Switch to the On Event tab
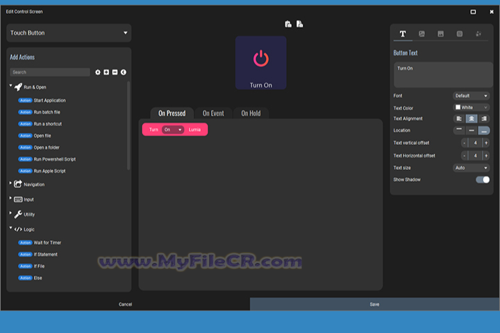 [213, 113]
